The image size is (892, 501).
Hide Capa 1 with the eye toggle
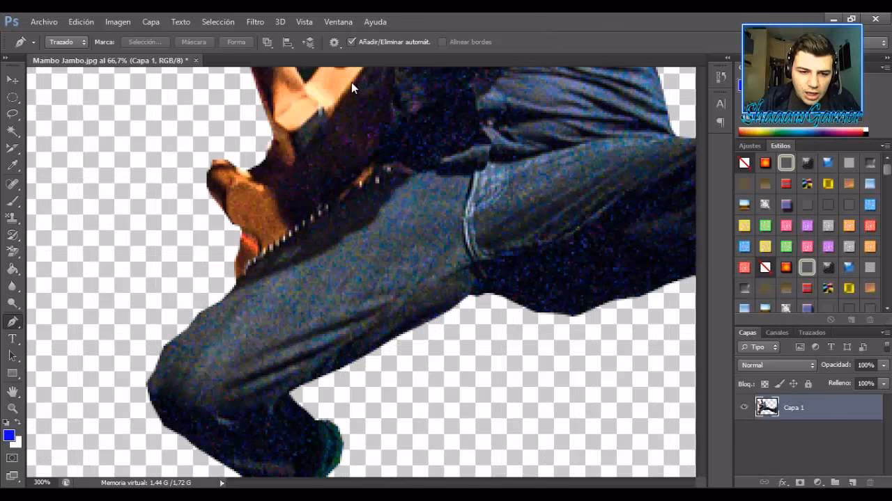tap(744, 407)
